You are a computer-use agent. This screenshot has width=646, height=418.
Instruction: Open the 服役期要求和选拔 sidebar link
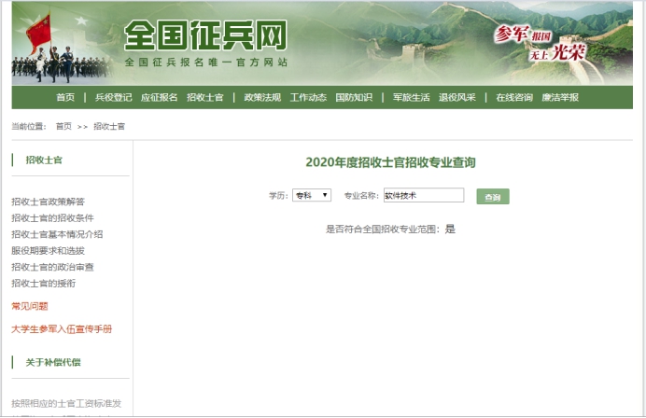coord(48,250)
